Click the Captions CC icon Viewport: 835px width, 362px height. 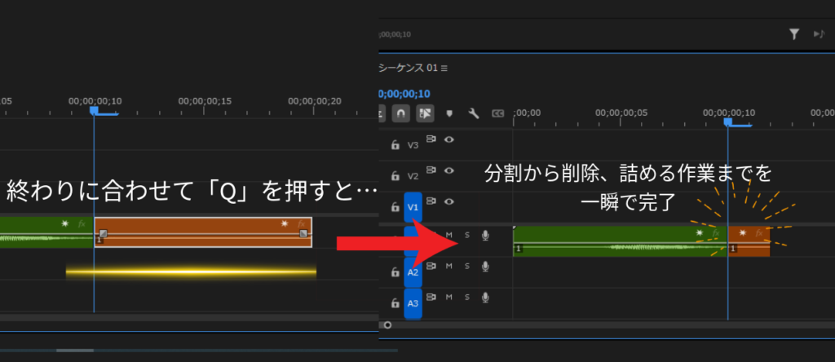497,113
